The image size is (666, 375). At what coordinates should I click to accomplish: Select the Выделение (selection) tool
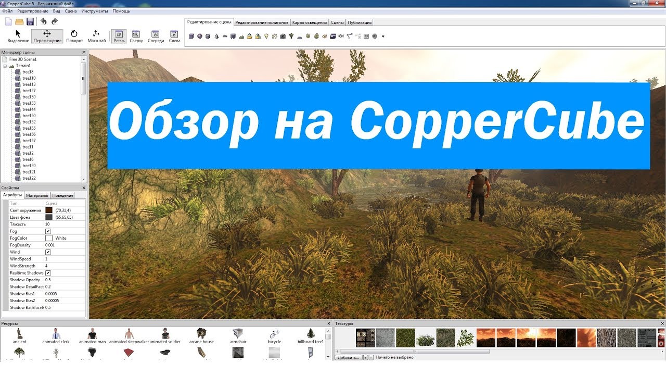18,36
